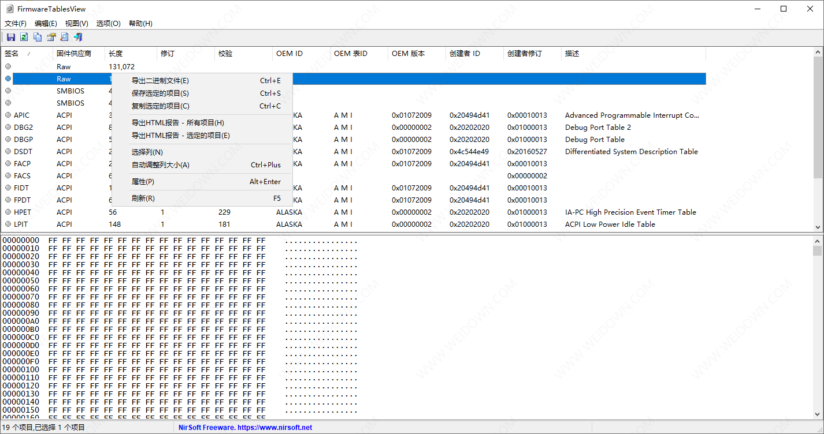Click HPET row checksum value 229
Viewport: 824px width, 434px height.
pyautogui.click(x=224, y=212)
